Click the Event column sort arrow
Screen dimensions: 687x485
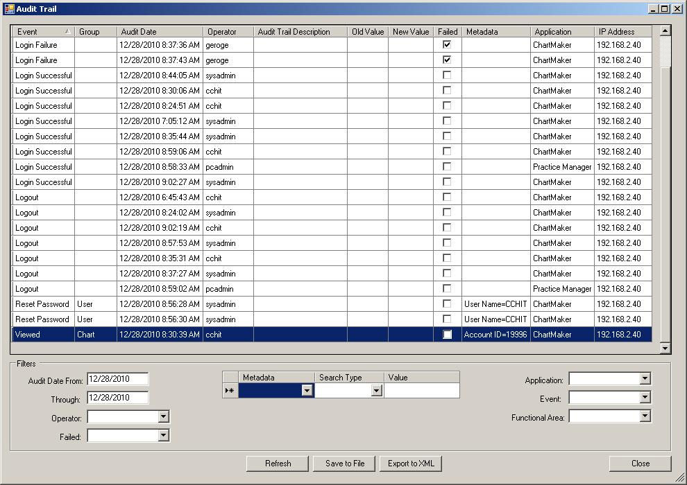click(67, 32)
